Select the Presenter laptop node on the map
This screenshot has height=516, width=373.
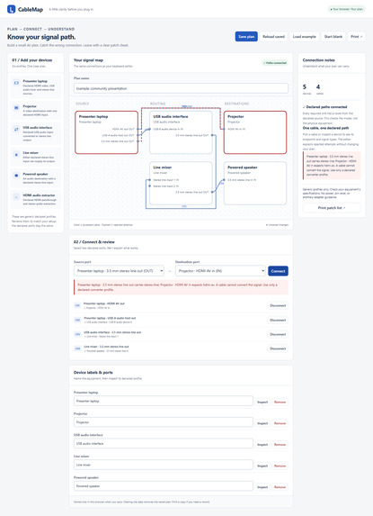pyautogui.click(x=106, y=132)
